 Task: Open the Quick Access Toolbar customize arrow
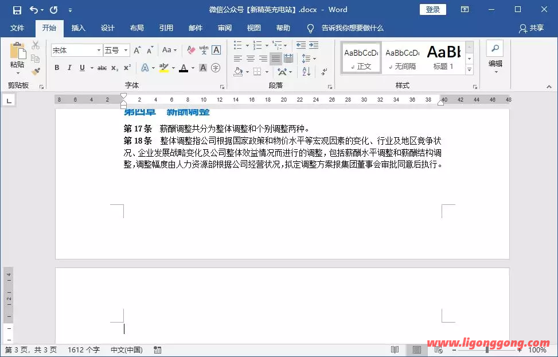point(70,10)
